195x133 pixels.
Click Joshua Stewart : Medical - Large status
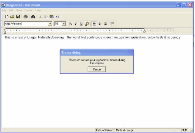[114, 130]
